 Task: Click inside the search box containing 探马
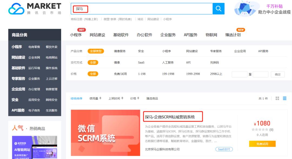142,9
